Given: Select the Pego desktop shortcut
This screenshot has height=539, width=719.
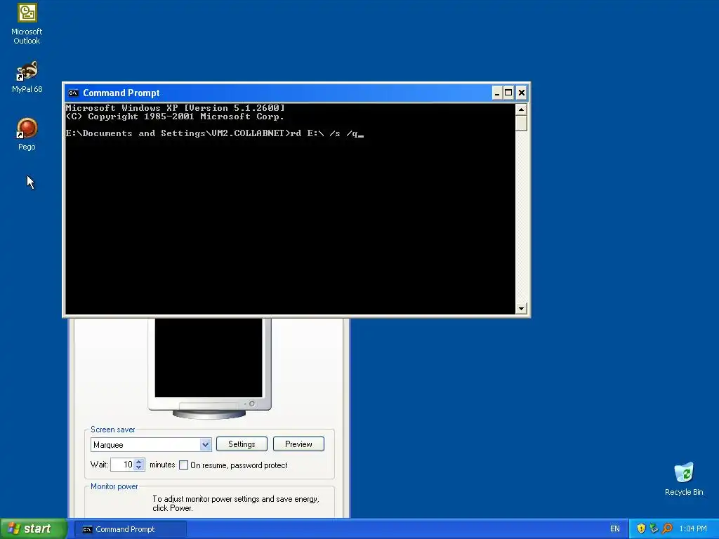Looking at the screenshot, I should (x=27, y=134).
